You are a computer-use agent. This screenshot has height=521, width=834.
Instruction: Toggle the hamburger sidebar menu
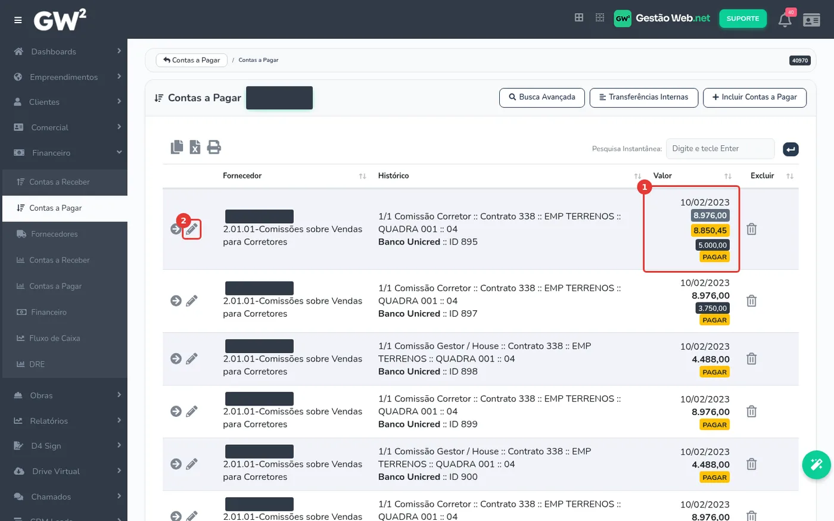[18, 20]
